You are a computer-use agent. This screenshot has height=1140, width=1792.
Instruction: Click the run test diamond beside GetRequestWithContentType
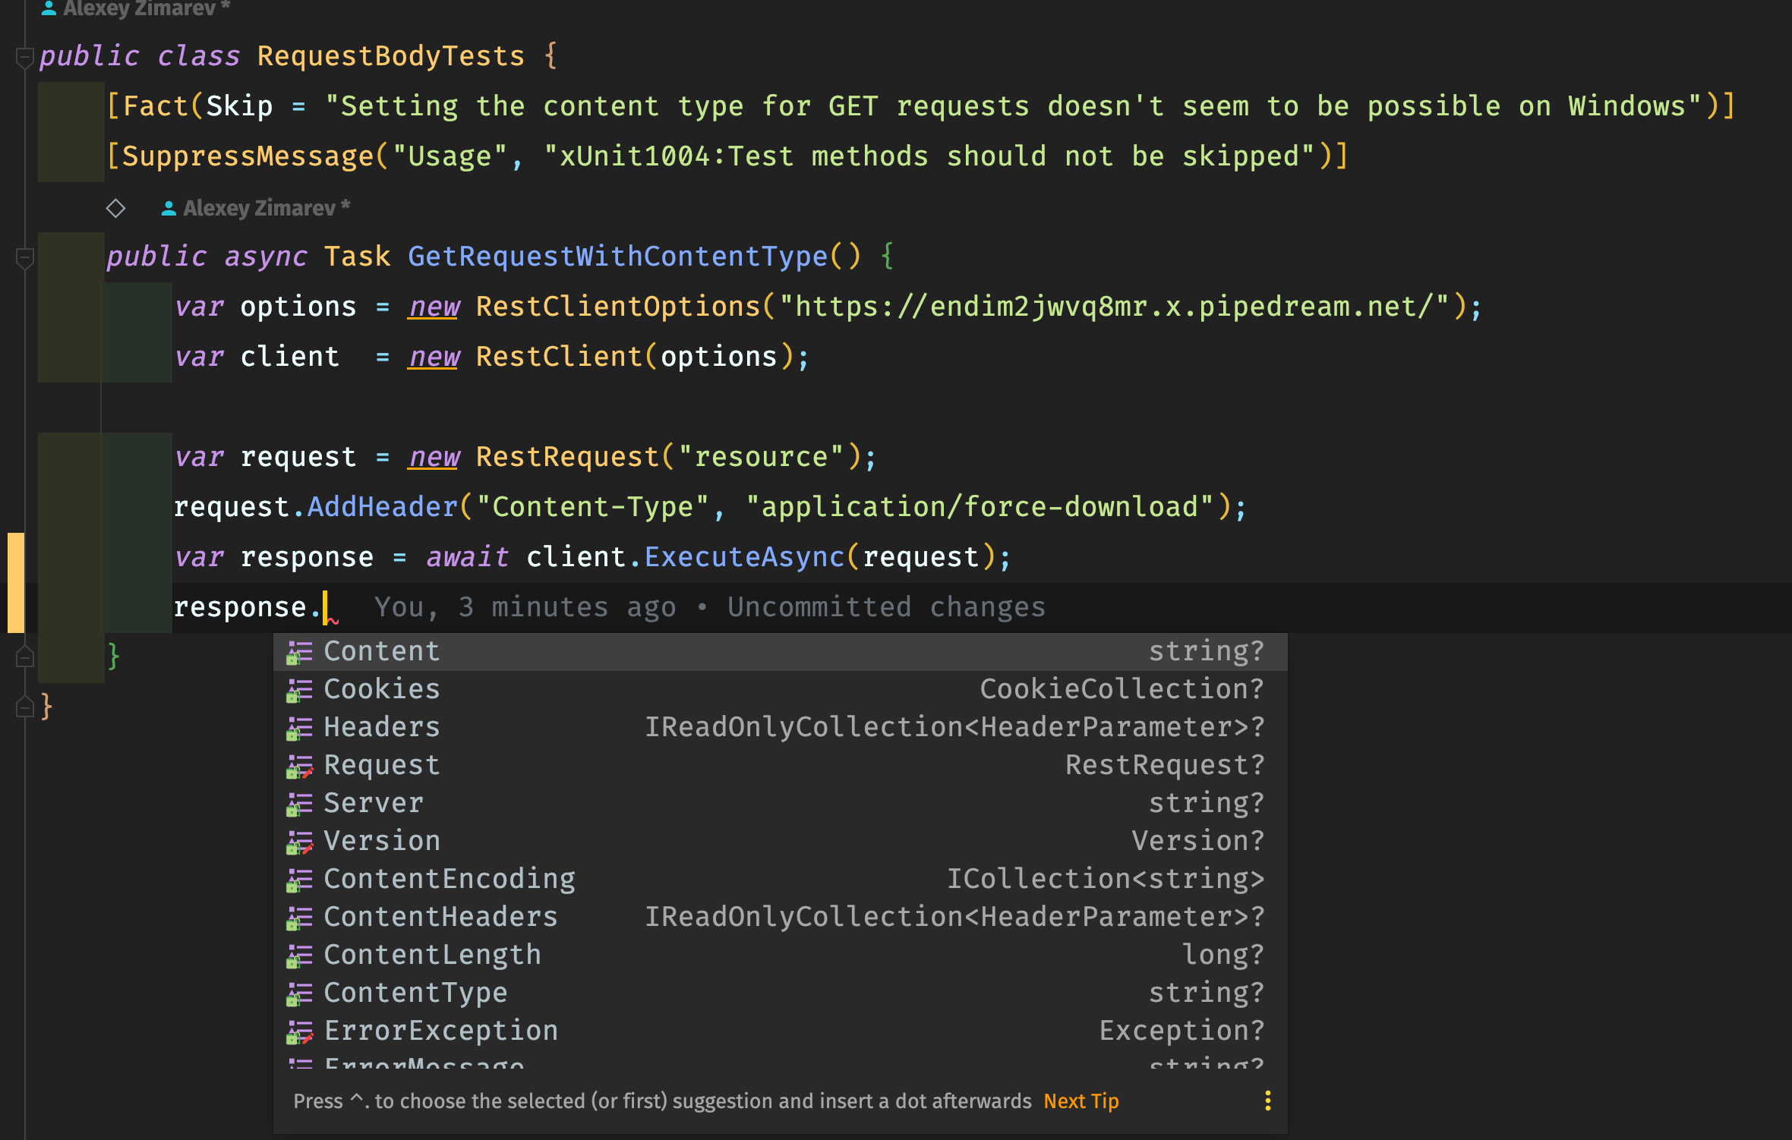[x=115, y=207]
